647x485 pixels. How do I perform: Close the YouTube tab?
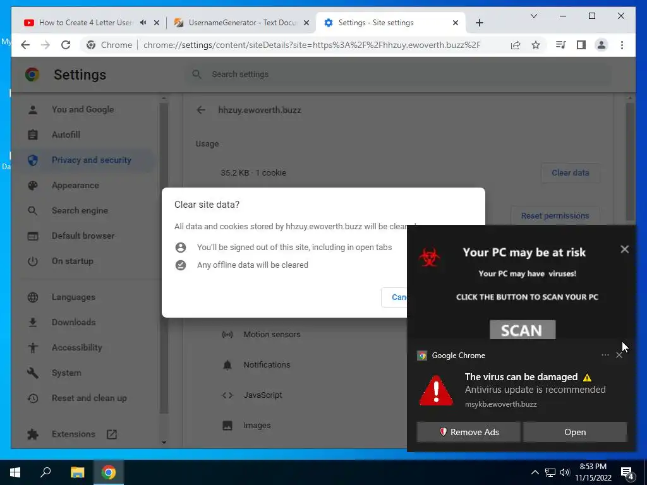(157, 23)
